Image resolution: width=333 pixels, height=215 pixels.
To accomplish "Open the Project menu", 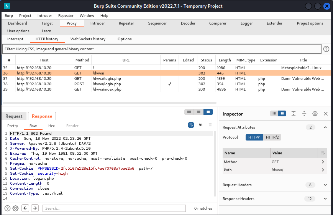I will (x=25, y=15).
